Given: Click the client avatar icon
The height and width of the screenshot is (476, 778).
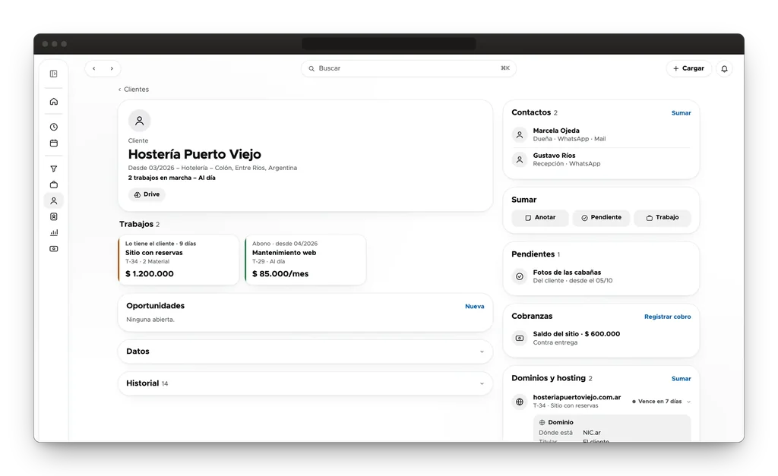Looking at the screenshot, I should click(140, 121).
